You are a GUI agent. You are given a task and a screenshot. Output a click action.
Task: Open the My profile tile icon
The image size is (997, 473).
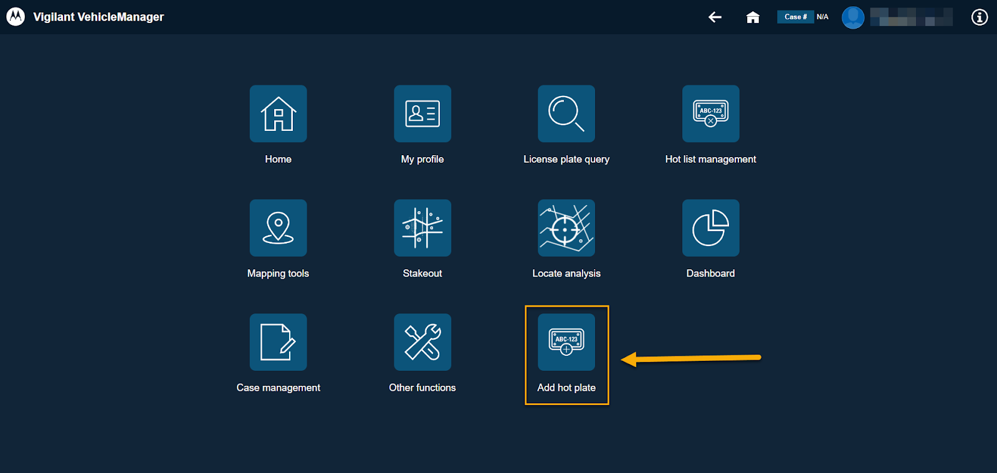pos(422,113)
